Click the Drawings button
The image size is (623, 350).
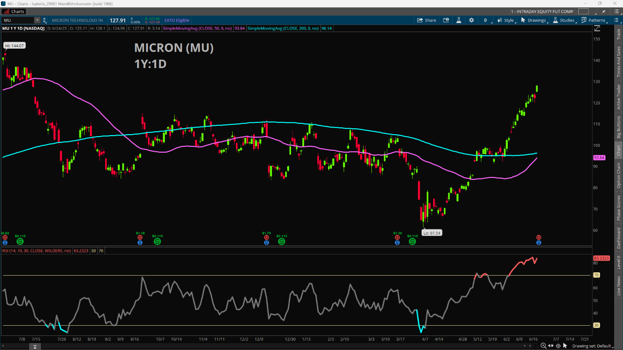[533, 20]
